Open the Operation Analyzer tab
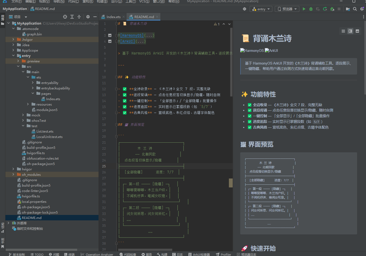 (97, 254)
